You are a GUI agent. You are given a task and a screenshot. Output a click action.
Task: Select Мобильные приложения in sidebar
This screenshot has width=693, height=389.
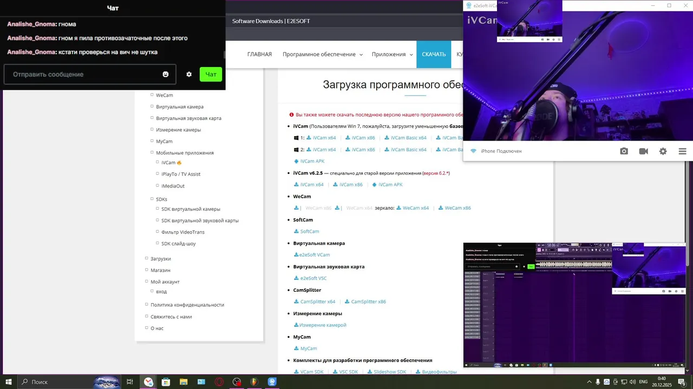(x=185, y=153)
